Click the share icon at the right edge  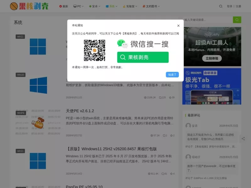243,138
